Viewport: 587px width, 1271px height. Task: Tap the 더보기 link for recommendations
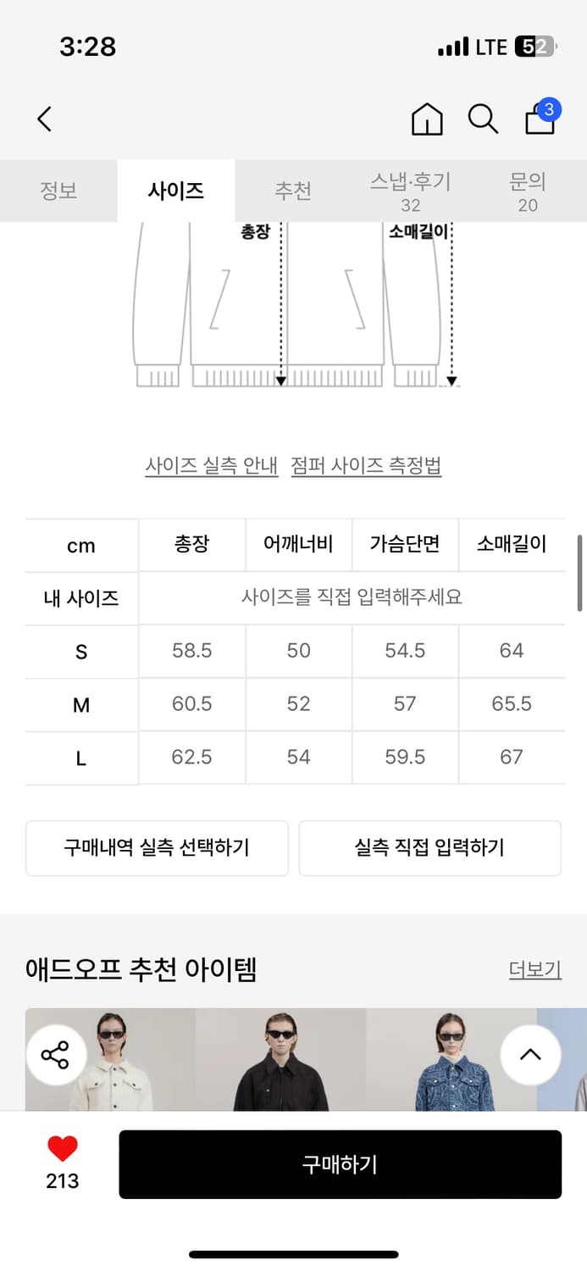point(534,969)
